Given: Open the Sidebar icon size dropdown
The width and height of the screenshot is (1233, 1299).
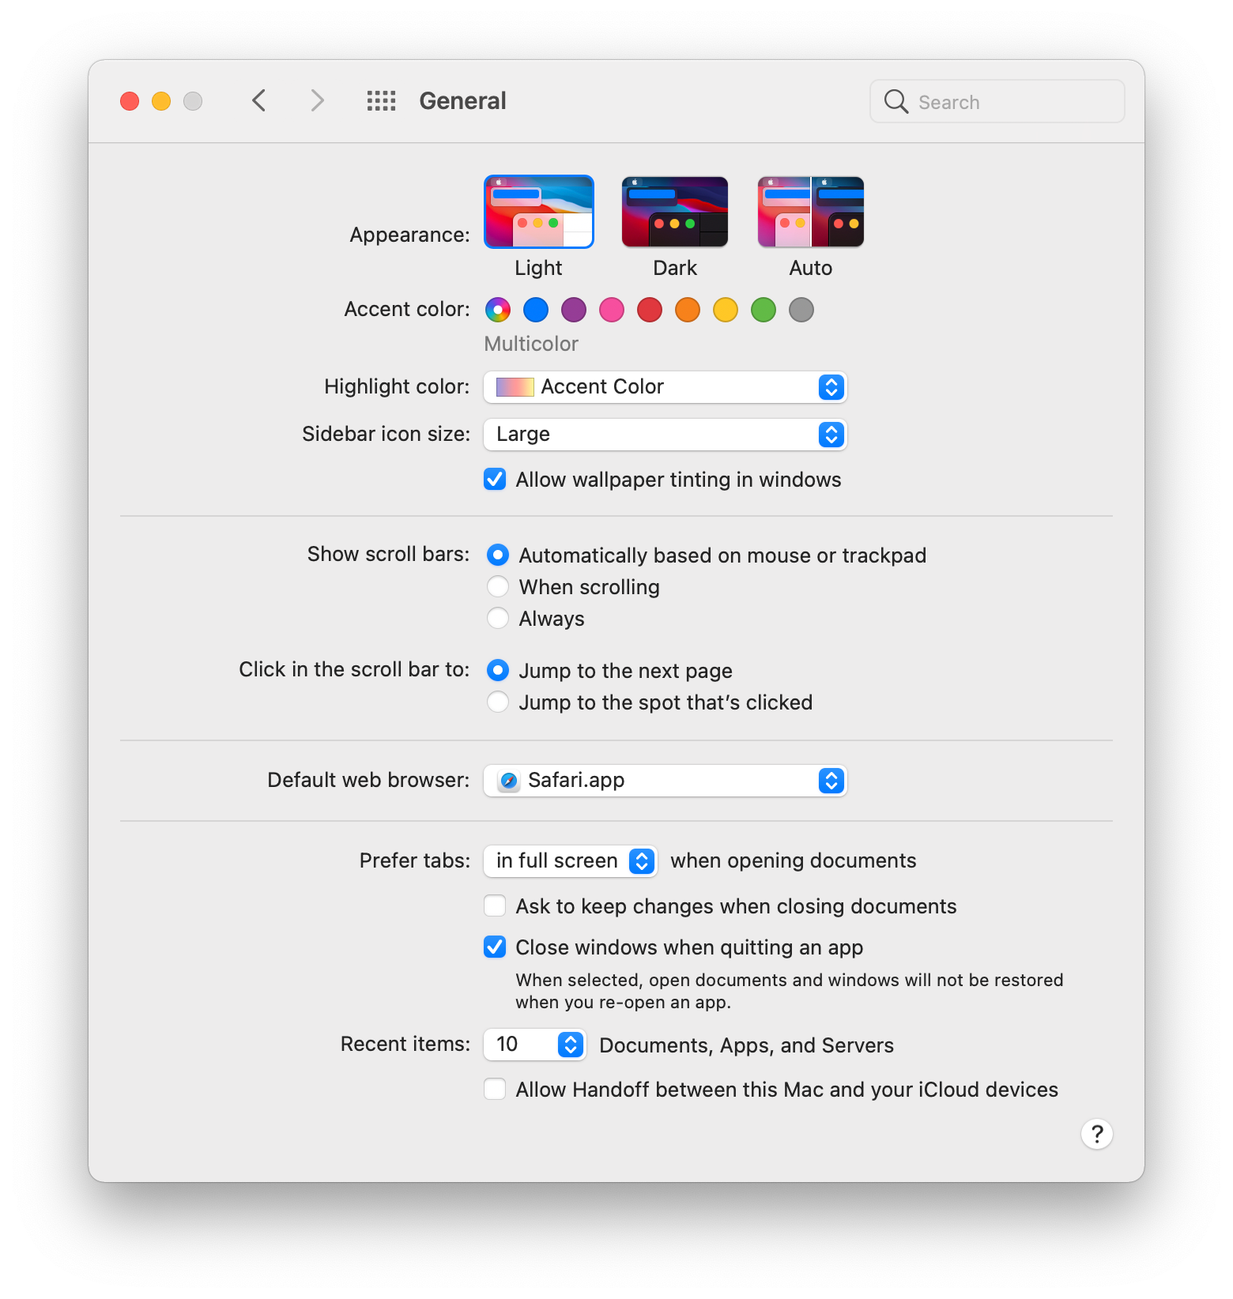Looking at the screenshot, I should 666,435.
